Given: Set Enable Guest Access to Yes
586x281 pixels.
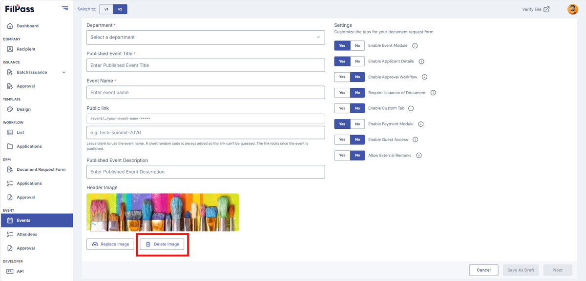Looking at the screenshot, I should [x=342, y=140].
